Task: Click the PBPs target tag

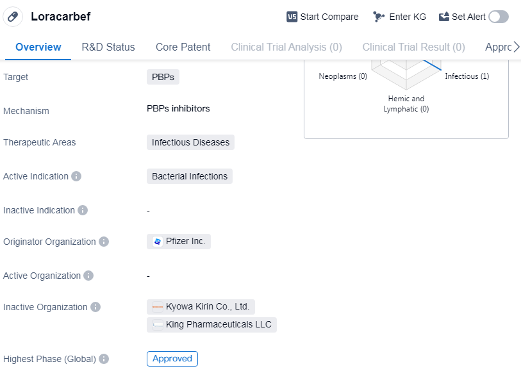Action: point(163,77)
